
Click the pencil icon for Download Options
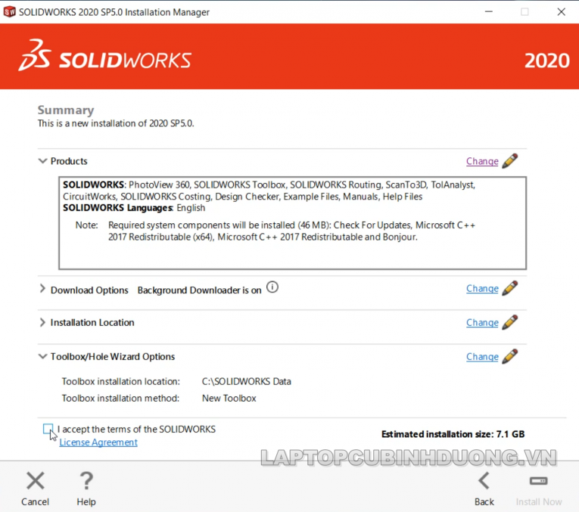point(510,288)
